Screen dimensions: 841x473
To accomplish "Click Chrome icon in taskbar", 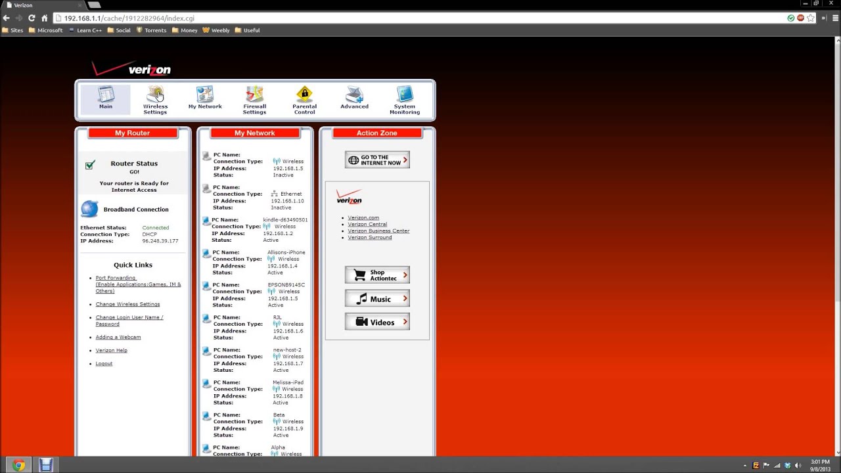I will pos(18,465).
